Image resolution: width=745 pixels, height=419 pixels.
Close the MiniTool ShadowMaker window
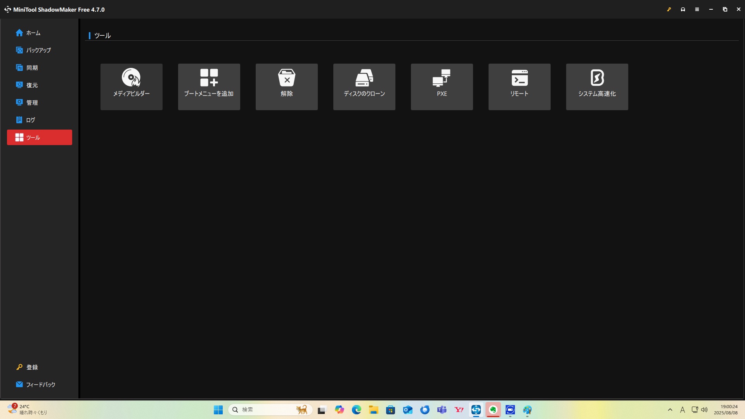pyautogui.click(x=738, y=9)
